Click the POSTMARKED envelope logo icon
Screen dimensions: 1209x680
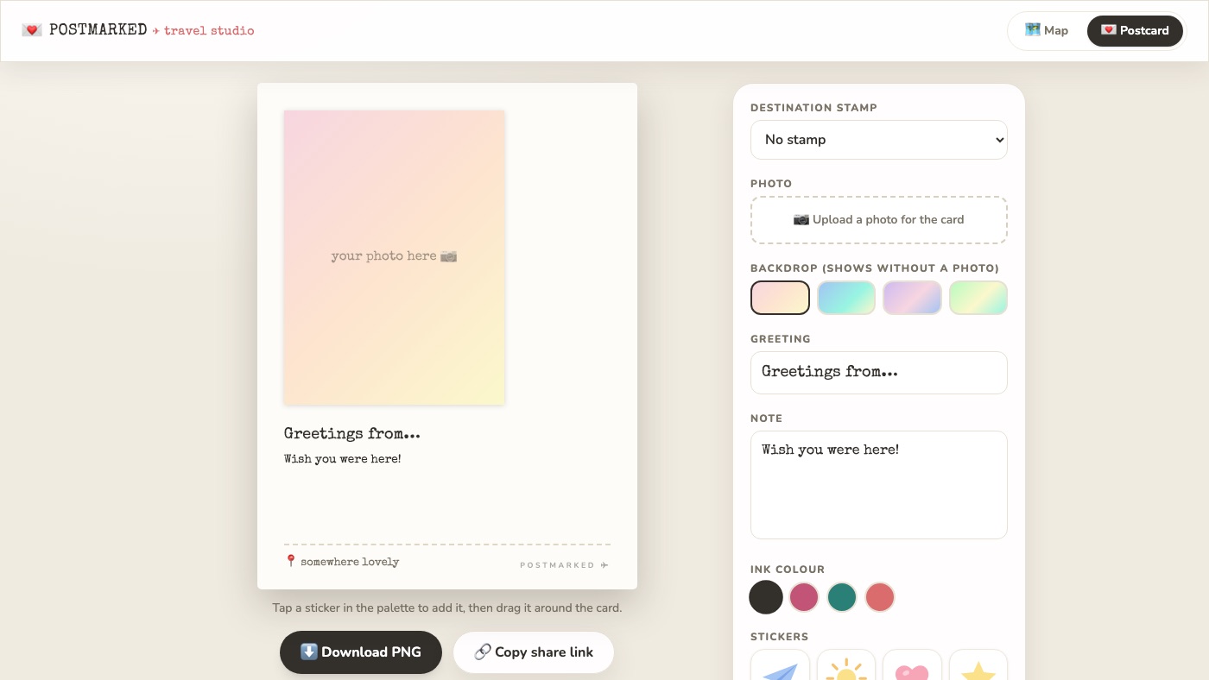[32, 30]
